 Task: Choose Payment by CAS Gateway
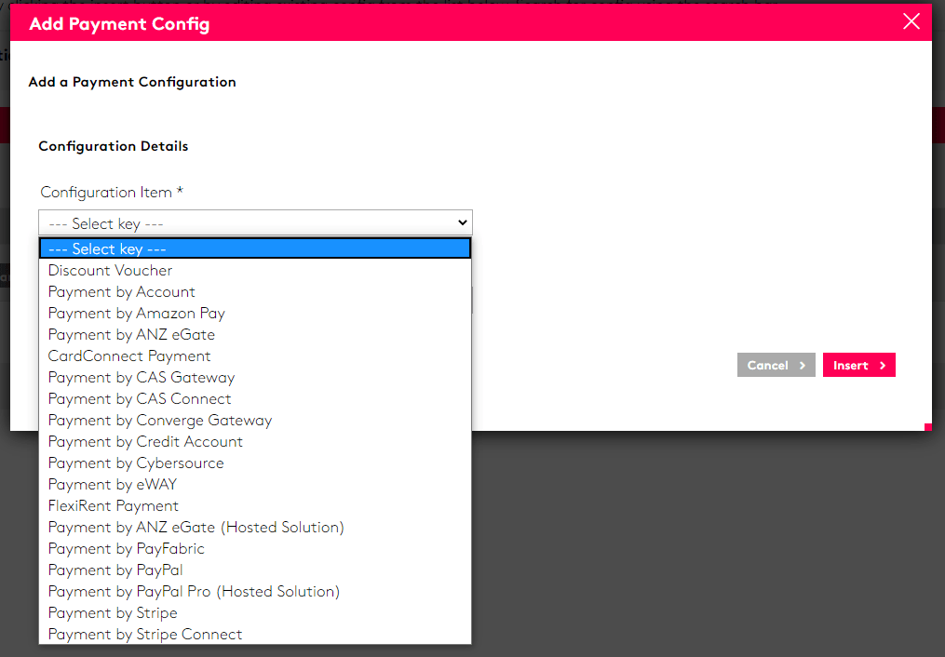pos(255,377)
